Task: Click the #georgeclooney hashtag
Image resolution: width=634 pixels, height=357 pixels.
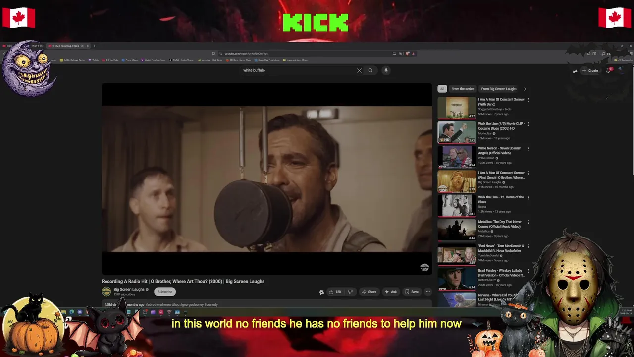Action: [191, 305]
